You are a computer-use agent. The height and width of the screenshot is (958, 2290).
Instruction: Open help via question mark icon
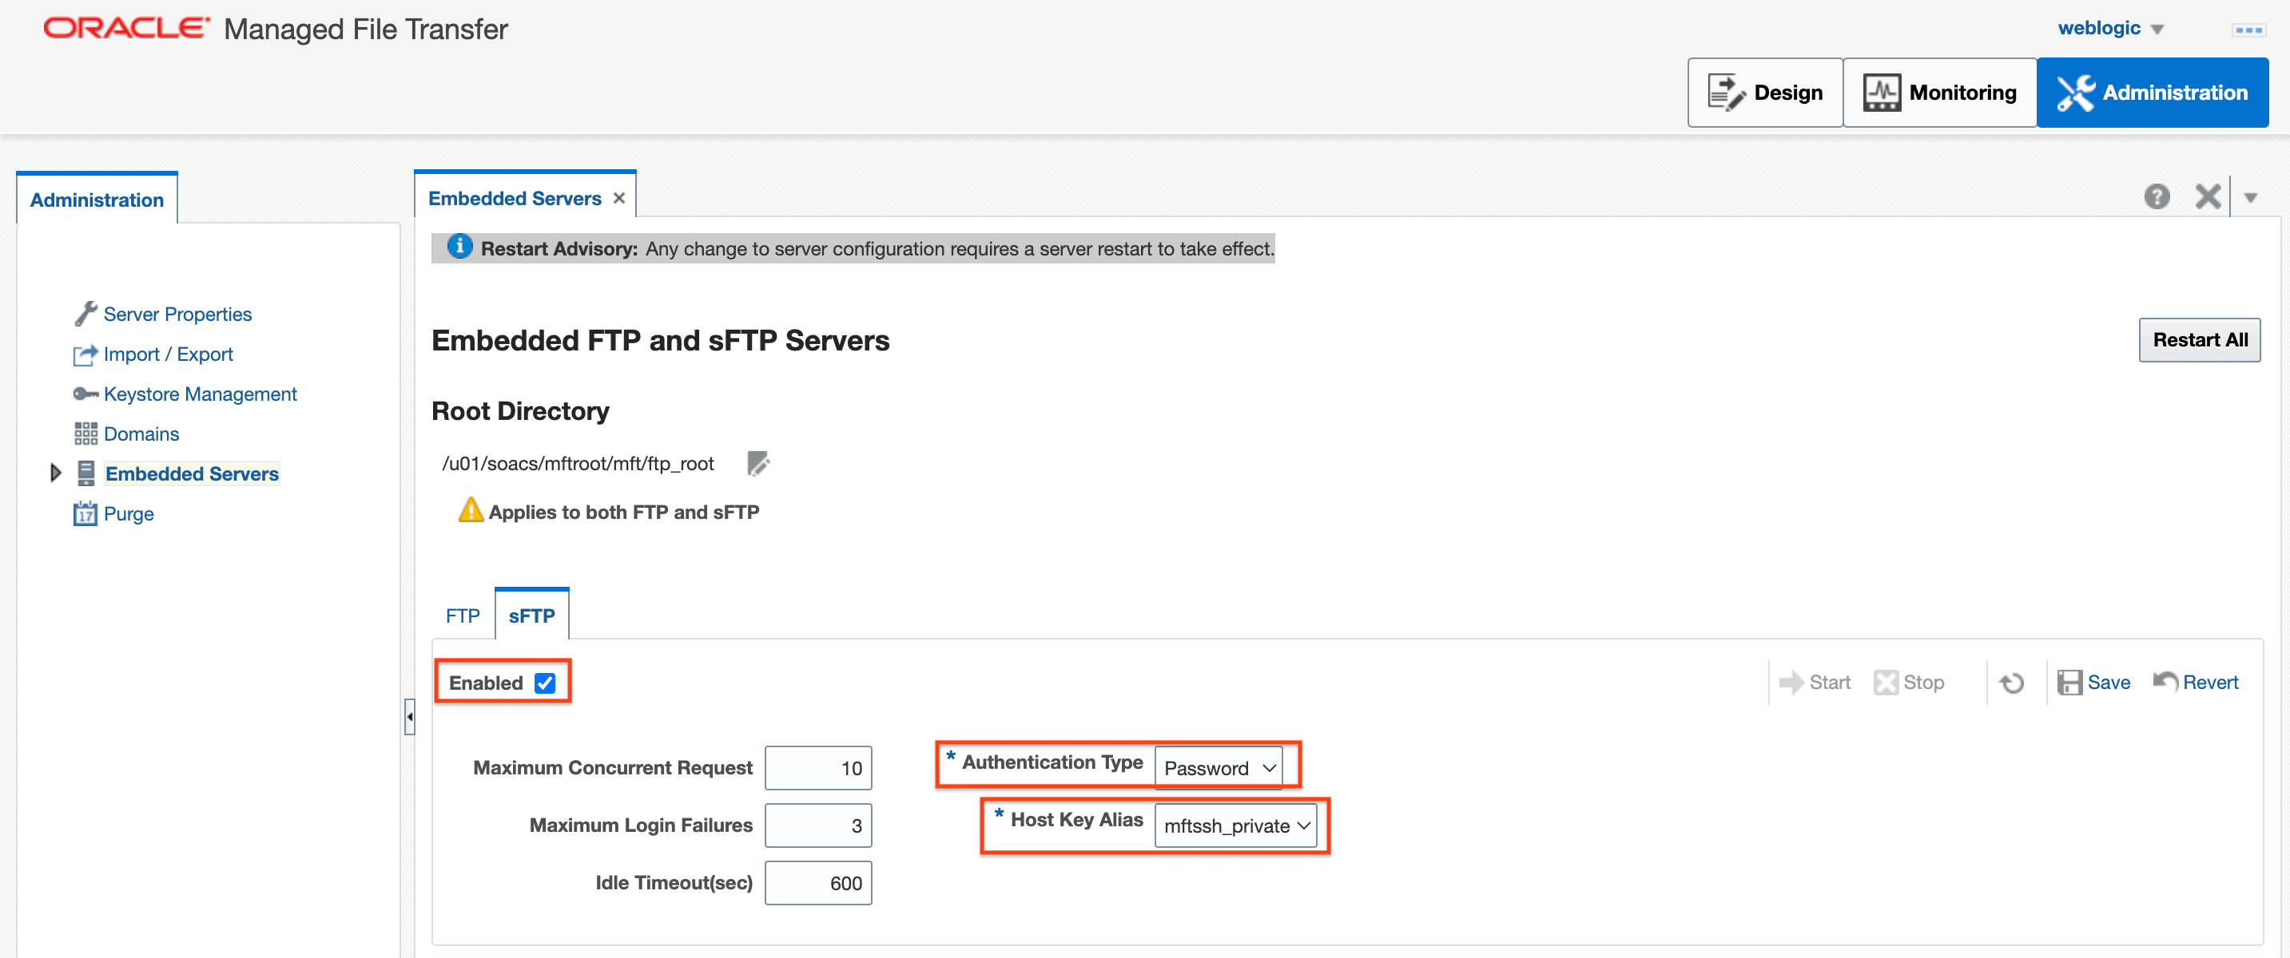pos(2157,196)
